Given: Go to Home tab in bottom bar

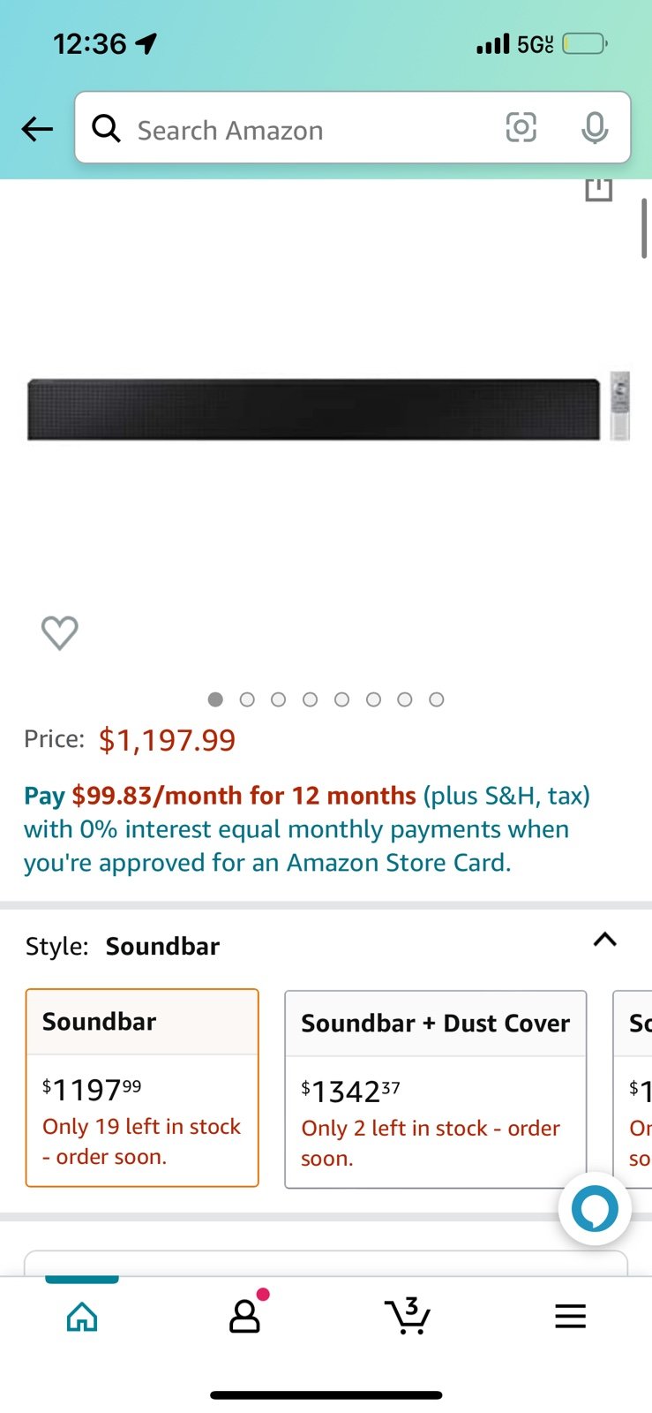Looking at the screenshot, I should pos(82,1316).
